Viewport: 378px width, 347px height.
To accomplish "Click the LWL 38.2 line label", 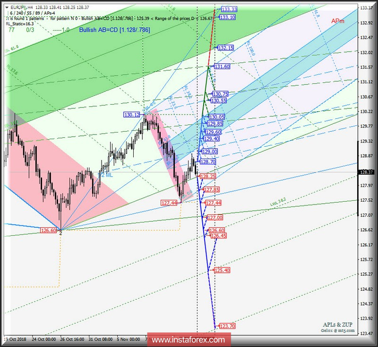I will [278, 202].
